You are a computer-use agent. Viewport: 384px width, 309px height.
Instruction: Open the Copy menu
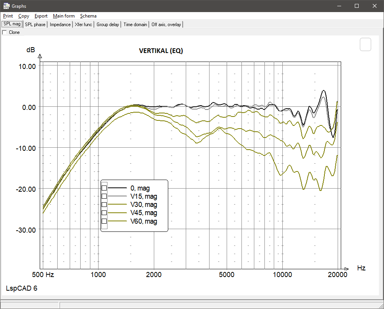24,16
